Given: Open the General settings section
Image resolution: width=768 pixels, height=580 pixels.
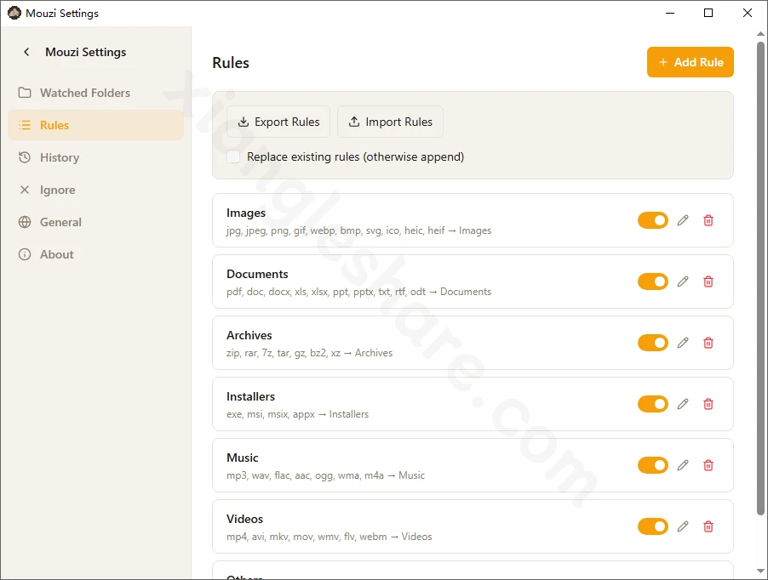Looking at the screenshot, I should 95,222.
